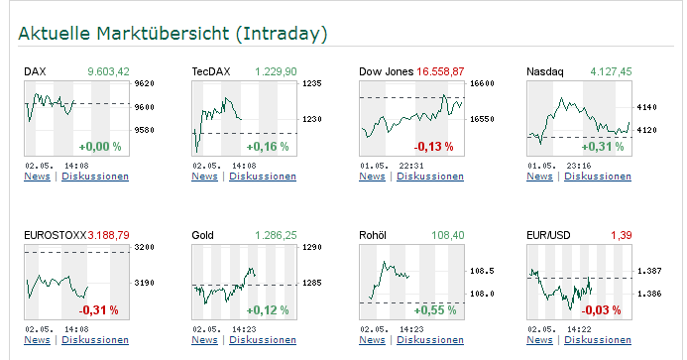This screenshot has width=687, height=360.
Task: Open News link under TecDAX
Action: [204, 177]
